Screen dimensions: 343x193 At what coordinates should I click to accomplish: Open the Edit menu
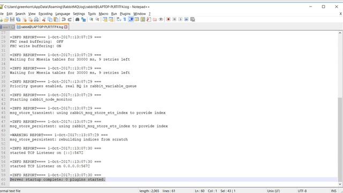pyautogui.click(x=10, y=13)
